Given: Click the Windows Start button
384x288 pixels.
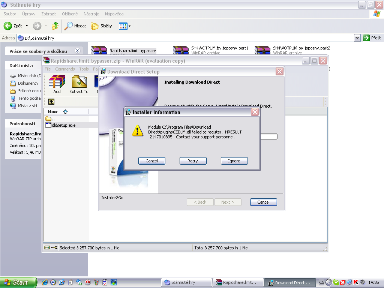Looking at the screenshot, I should tap(18, 282).
